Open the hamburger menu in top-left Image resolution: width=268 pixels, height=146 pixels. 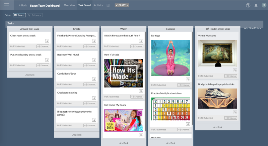(x=7, y=5)
